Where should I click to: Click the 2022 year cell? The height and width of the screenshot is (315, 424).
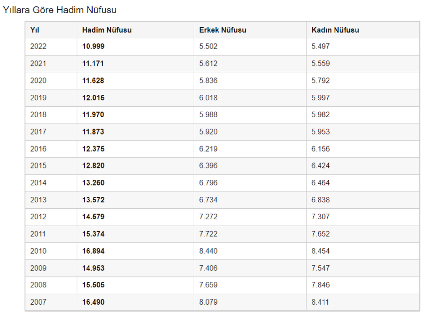[38, 47]
